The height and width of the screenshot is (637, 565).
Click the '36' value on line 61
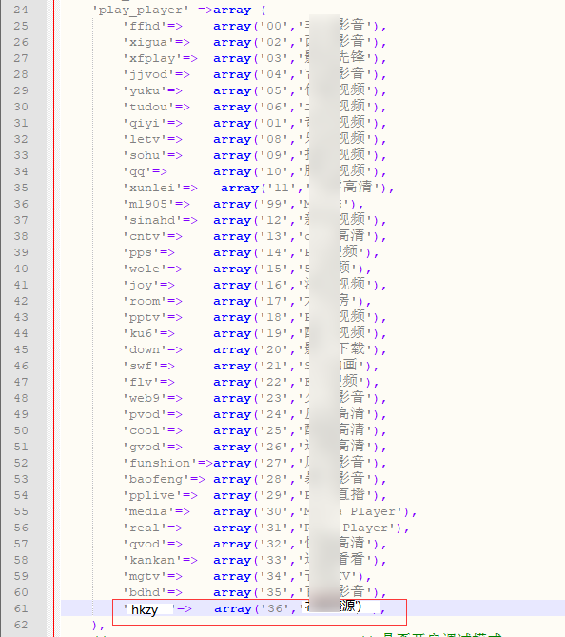(275, 609)
